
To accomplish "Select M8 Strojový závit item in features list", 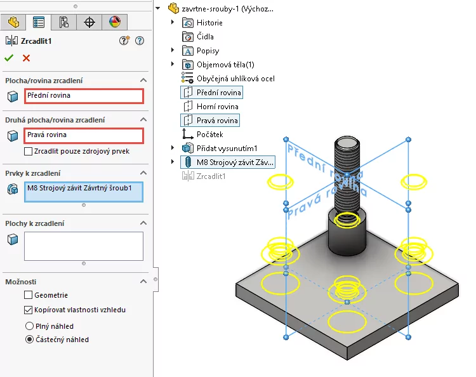I will (x=79, y=188).
